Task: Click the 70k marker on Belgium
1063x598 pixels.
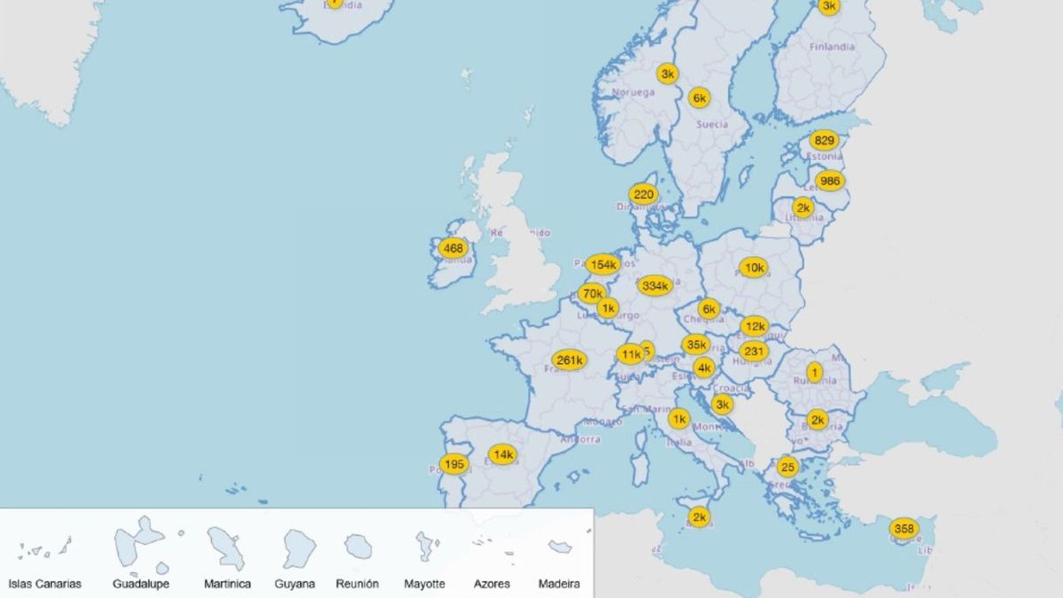Action: (x=592, y=293)
